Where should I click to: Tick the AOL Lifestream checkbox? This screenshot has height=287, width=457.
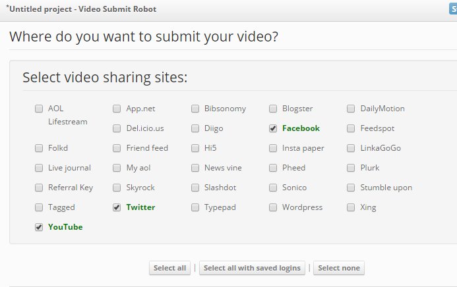point(39,109)
